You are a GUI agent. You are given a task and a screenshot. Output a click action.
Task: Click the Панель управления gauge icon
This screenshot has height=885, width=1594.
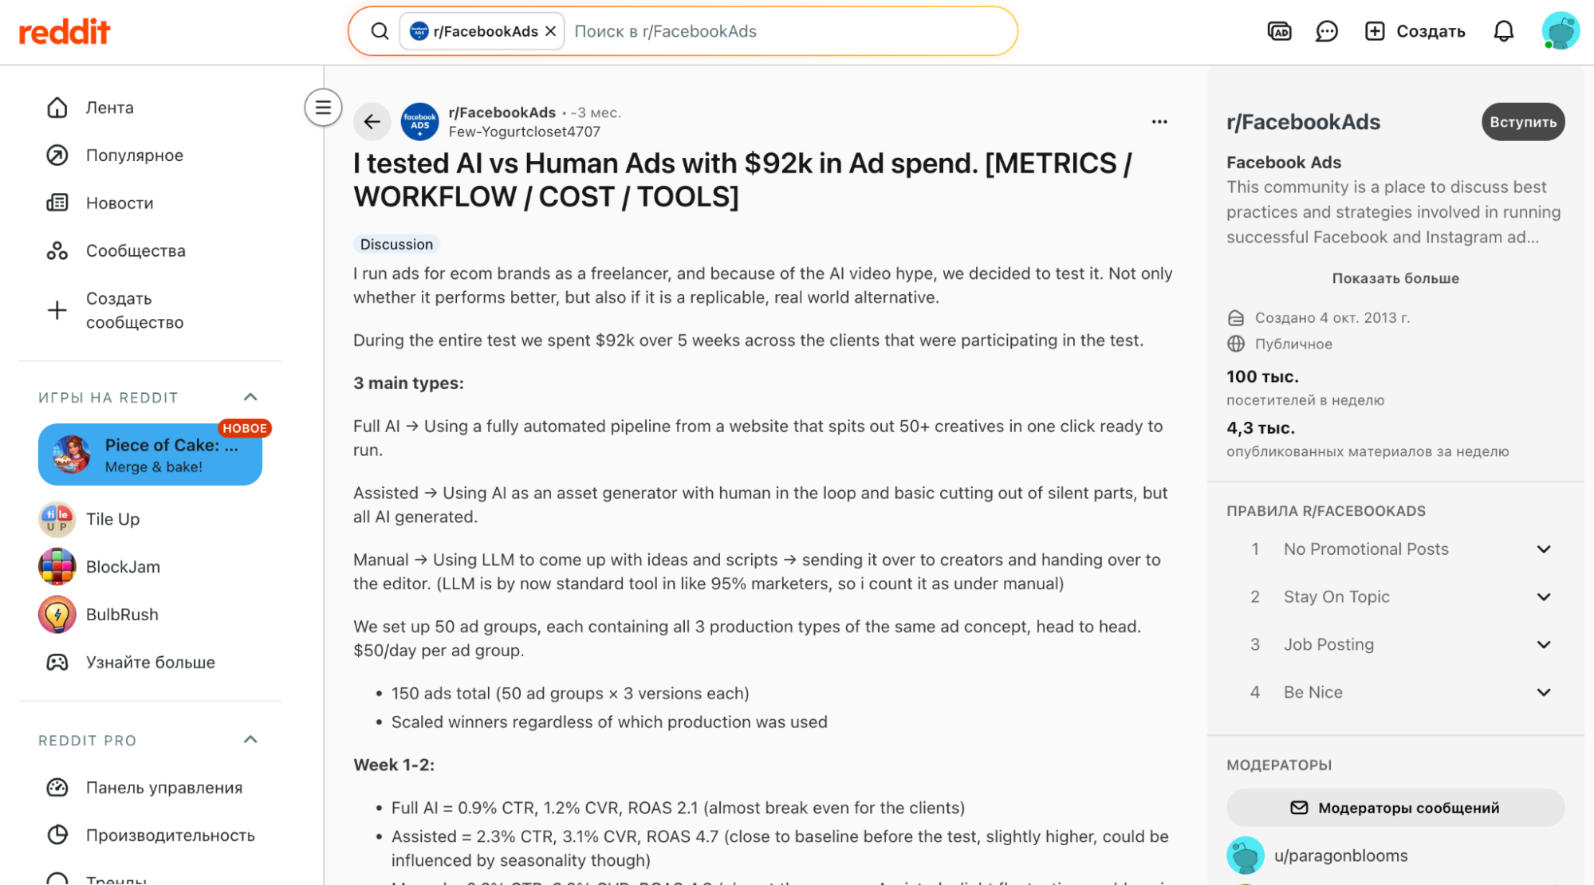click(57, 788)
